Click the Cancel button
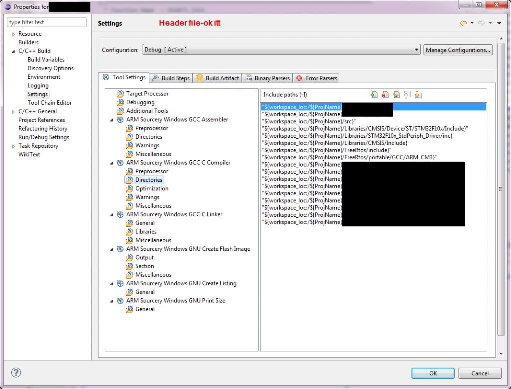Viewport: 511px width, 389px height. tap(480, 373)
